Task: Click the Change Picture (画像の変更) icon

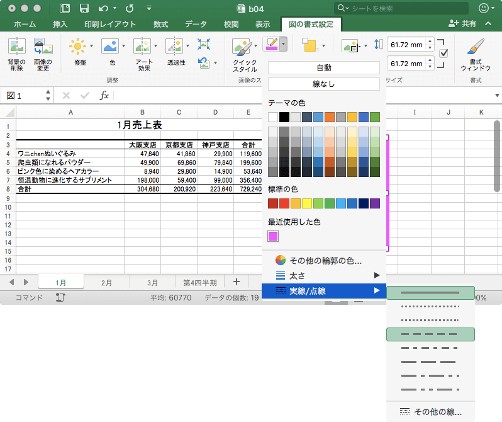Action: pos(43,46)
